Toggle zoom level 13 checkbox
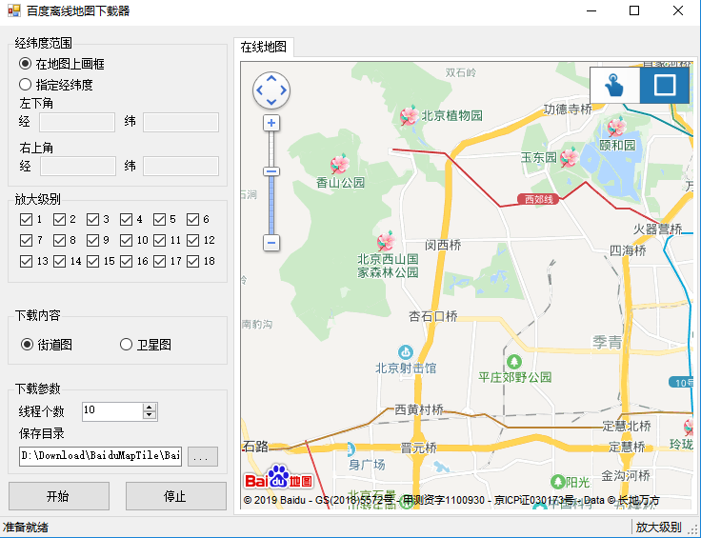701x538 pixels. pyautogui.click(x=27, y=262)
